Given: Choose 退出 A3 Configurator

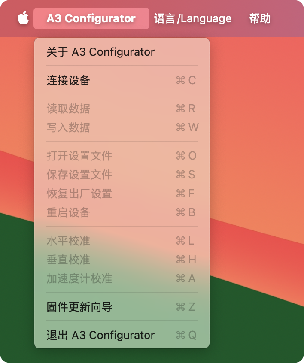Looking at the screenshot, I should 100,335.
